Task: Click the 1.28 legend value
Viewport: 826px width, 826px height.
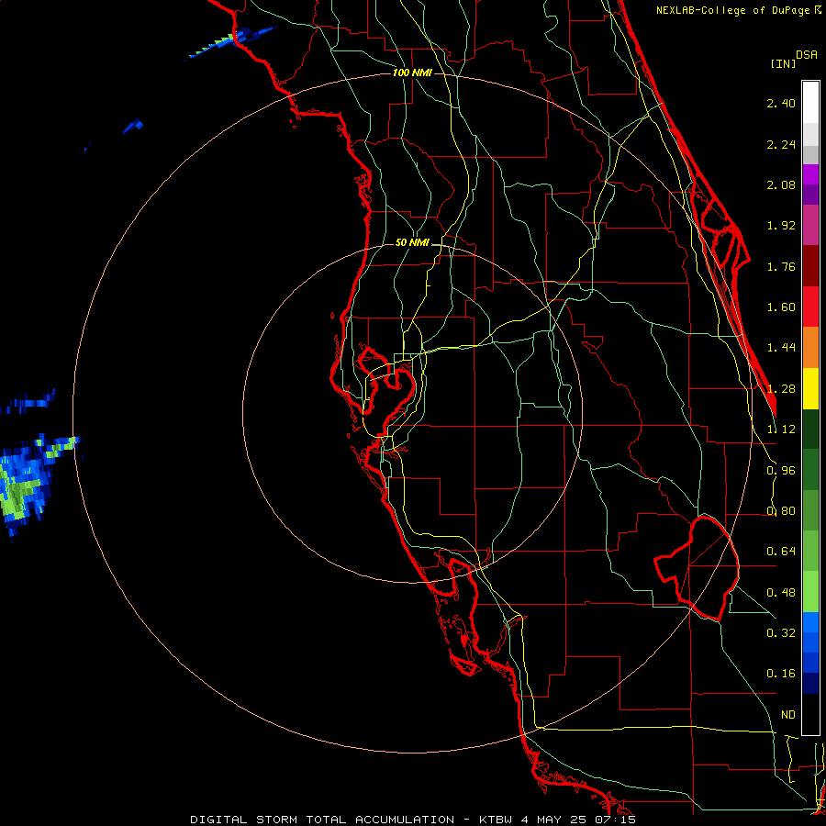Action: (781, 389)
